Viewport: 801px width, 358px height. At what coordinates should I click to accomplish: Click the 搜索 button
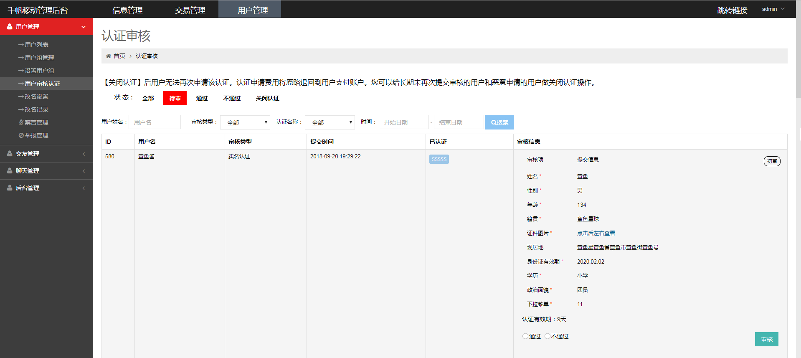point(499,122)
